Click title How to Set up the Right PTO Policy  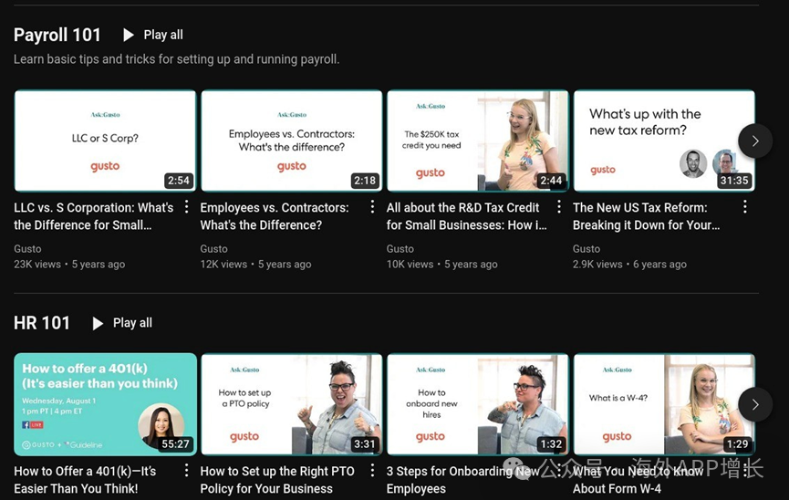[x=277, y=480]
